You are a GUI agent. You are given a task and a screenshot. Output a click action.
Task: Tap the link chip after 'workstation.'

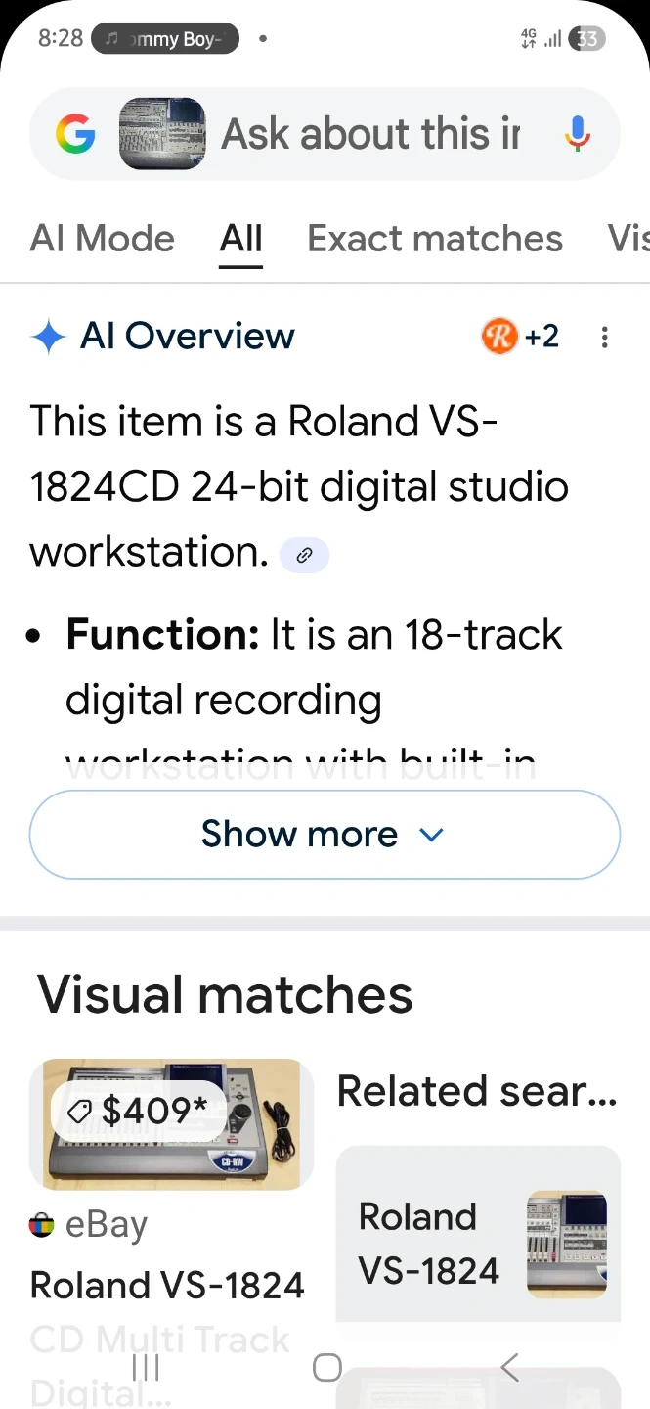point(304,556)
